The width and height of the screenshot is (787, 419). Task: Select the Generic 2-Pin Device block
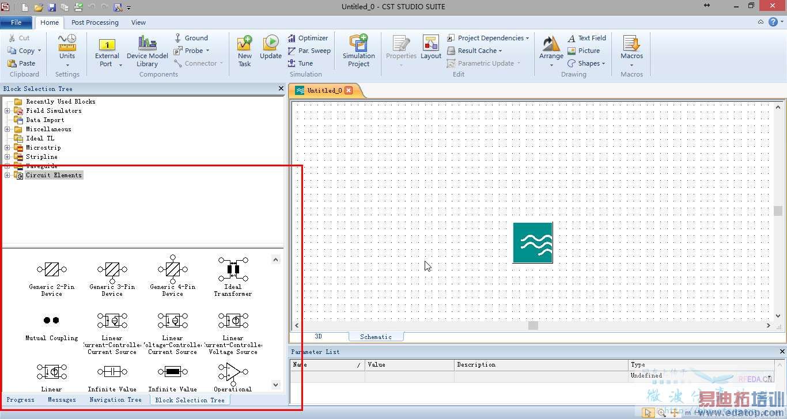click(x=51, y=277)
